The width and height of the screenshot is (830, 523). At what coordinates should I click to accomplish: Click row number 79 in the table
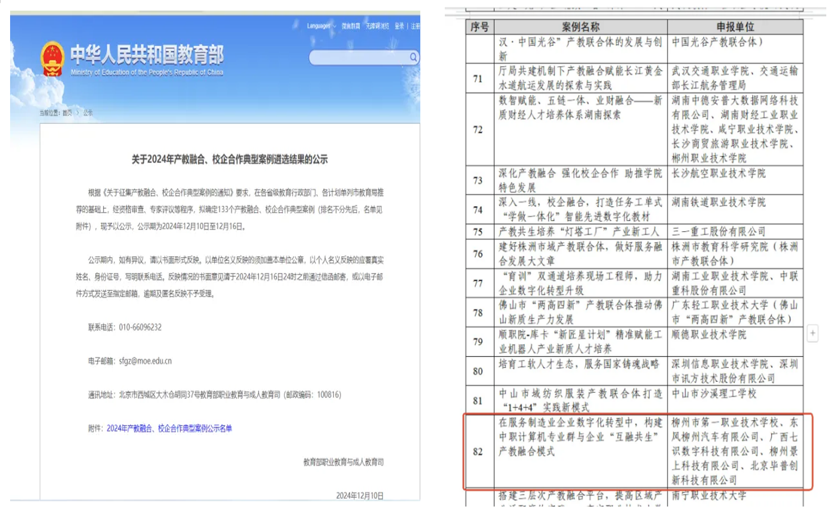tap(478, 342)
